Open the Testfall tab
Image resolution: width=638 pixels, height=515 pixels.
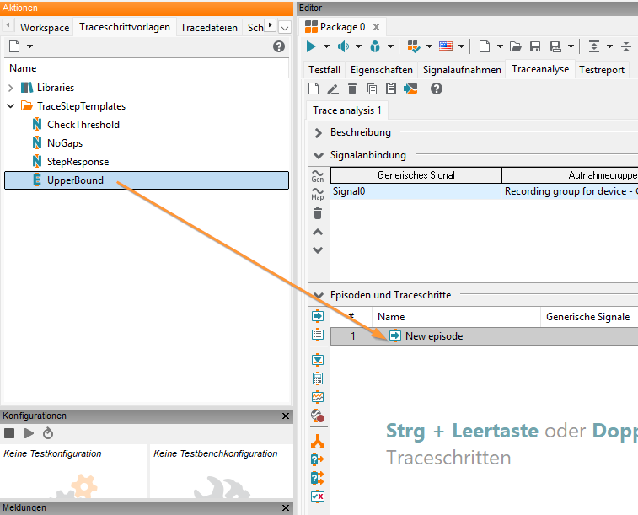(x=324, y=70)
